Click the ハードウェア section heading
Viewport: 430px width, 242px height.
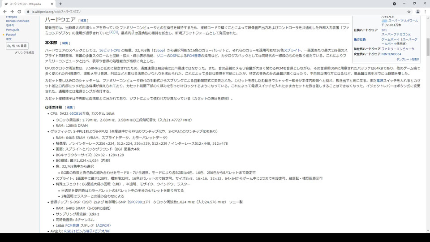(x=60, y=19)
